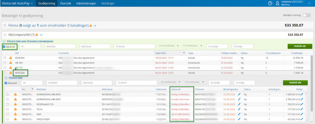Click warning icon on the 5 845,18 batch row

[x=11, y=73]
